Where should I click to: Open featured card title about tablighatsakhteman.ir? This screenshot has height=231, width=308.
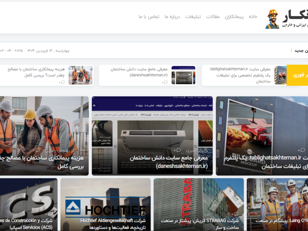(266, 162)
